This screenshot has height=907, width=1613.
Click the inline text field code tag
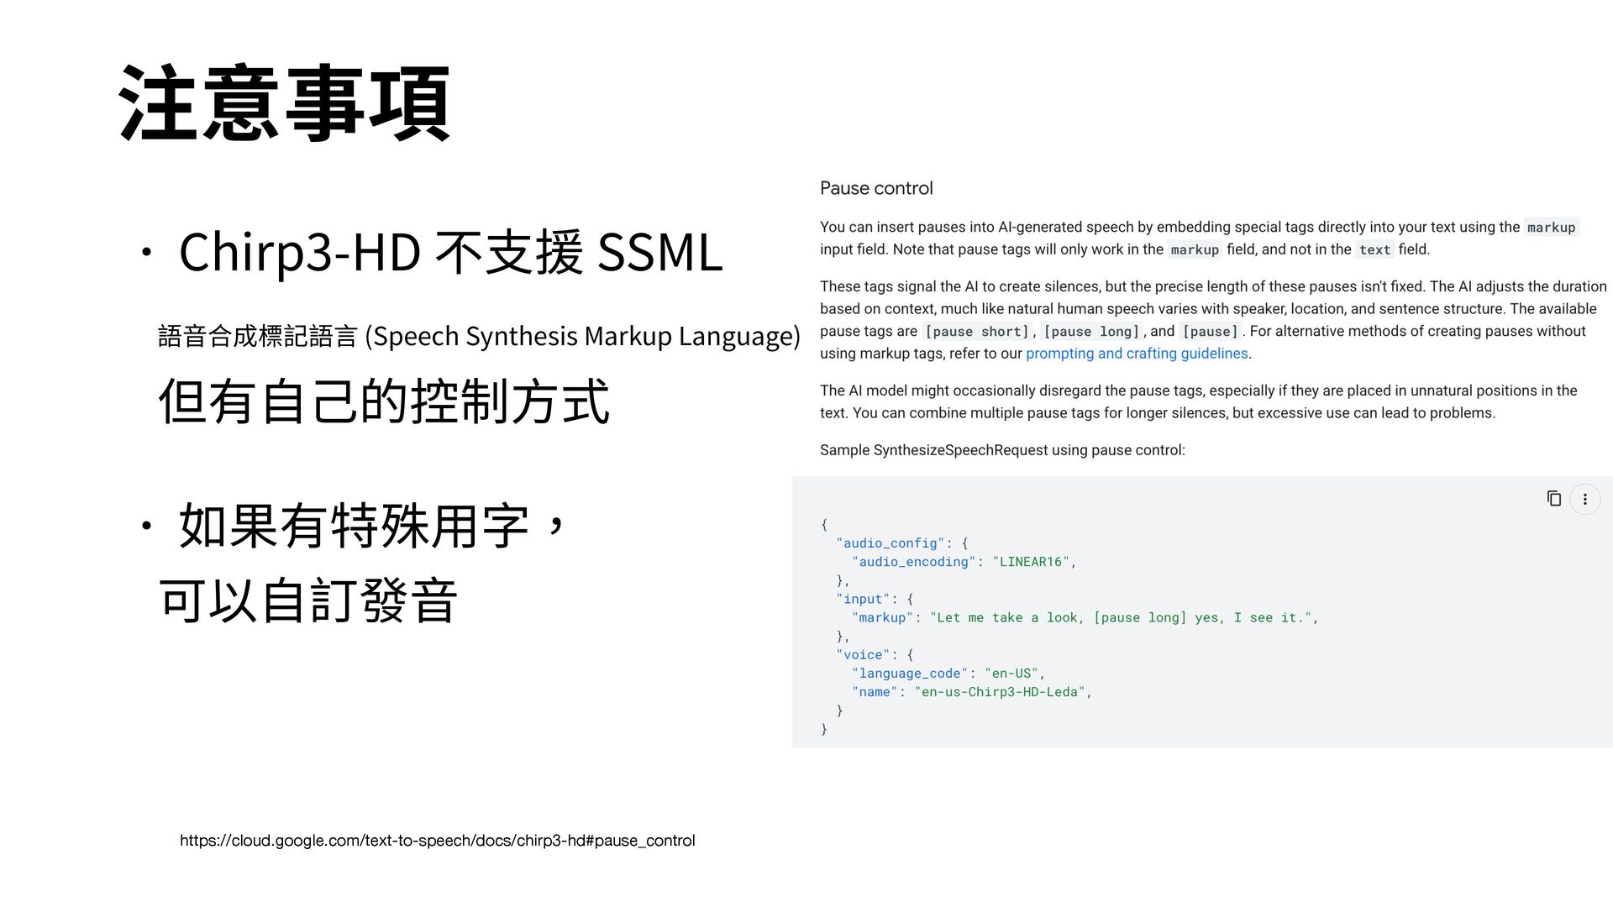point(1374,249)
